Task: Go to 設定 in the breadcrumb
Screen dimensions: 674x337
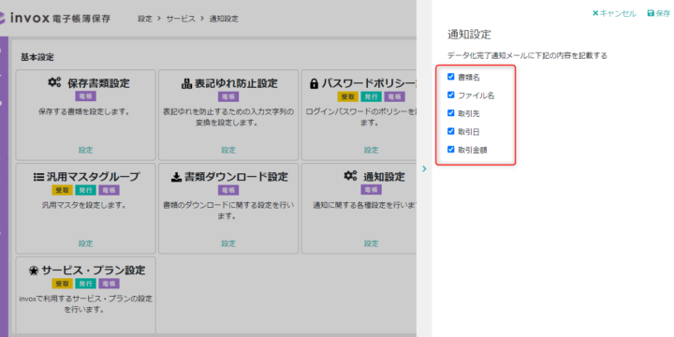Action: tap(145, 19)
